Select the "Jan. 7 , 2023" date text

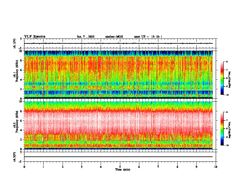click(x=86, y=37)
